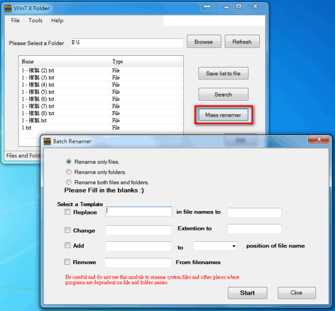Open the Mass renamer tool

click(223, 115)
